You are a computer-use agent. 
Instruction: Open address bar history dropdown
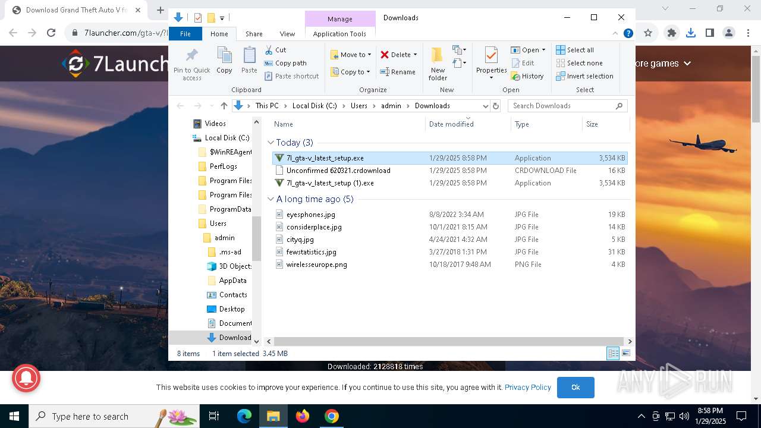click(x=485, y=106)
